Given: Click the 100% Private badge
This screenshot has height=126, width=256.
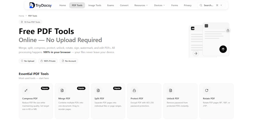Looking at the screenshot, I should tap(48, 61).
